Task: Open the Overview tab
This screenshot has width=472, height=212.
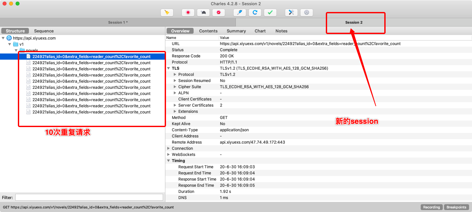Action: pyautogui.click(x=180, y=31)
